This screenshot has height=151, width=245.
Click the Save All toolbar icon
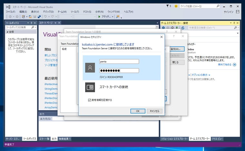[x=39, y=17]
